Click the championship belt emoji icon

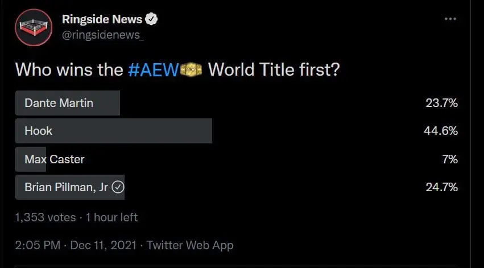pos(191,70)
